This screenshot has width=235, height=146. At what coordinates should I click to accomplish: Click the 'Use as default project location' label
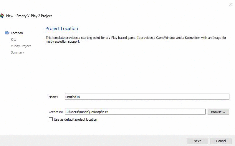tap(75, 120)
